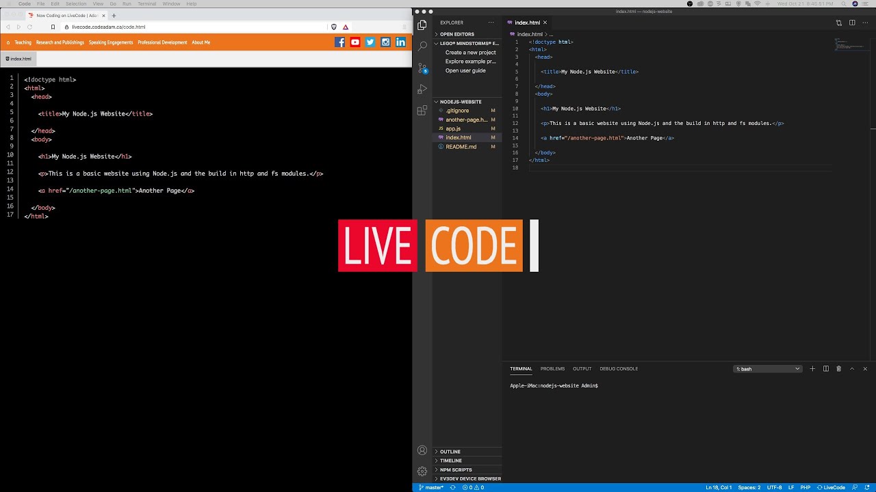Open the Explorer view in VS Code activity bar

pos(422,25)
